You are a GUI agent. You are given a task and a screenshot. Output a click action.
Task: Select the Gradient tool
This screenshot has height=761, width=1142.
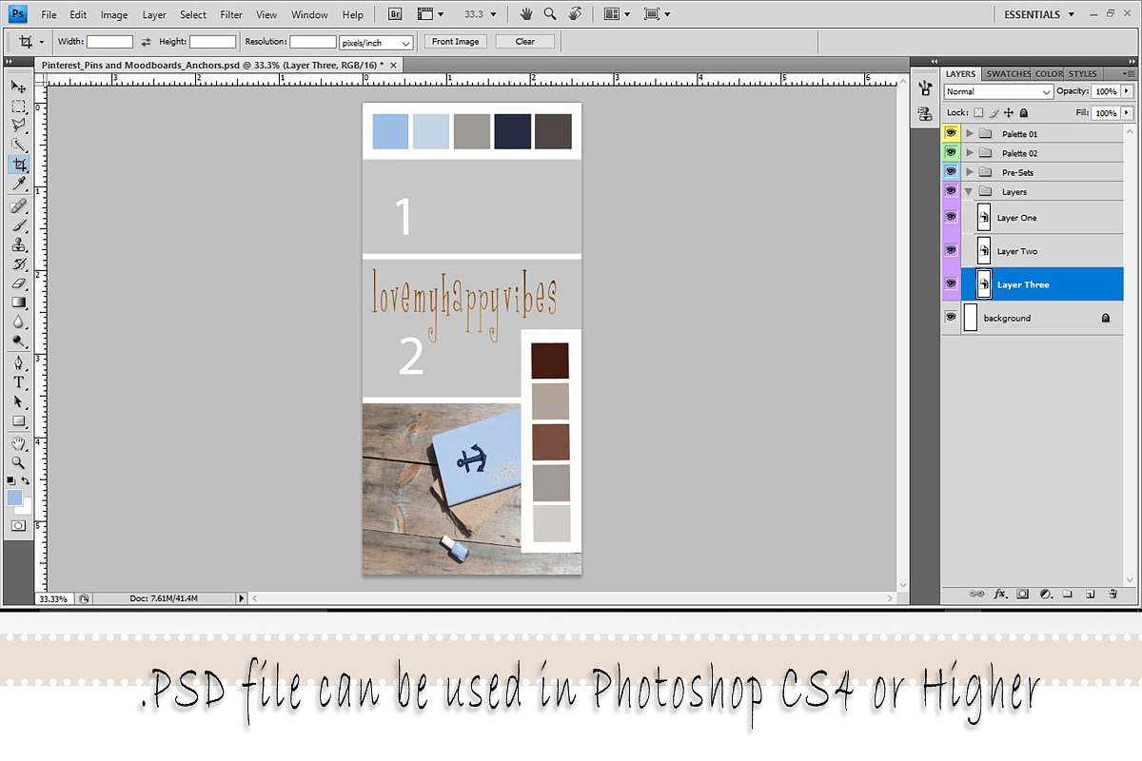click(18, 302)
